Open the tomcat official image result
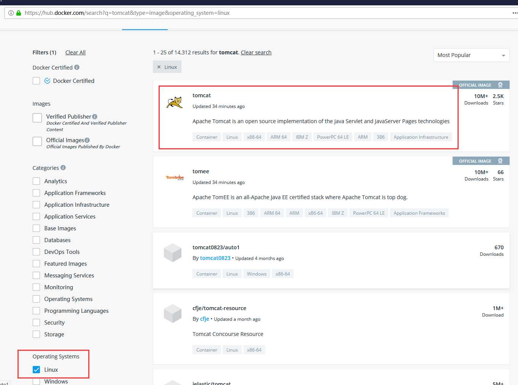 202,95
